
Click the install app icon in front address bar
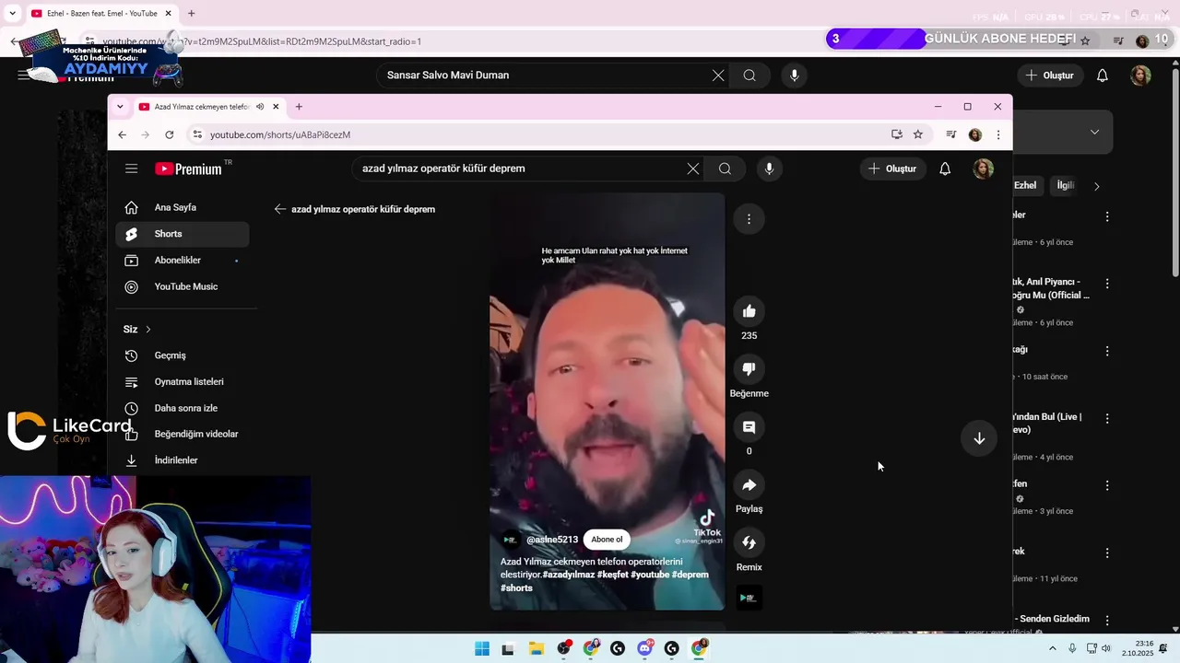point(897,134)
